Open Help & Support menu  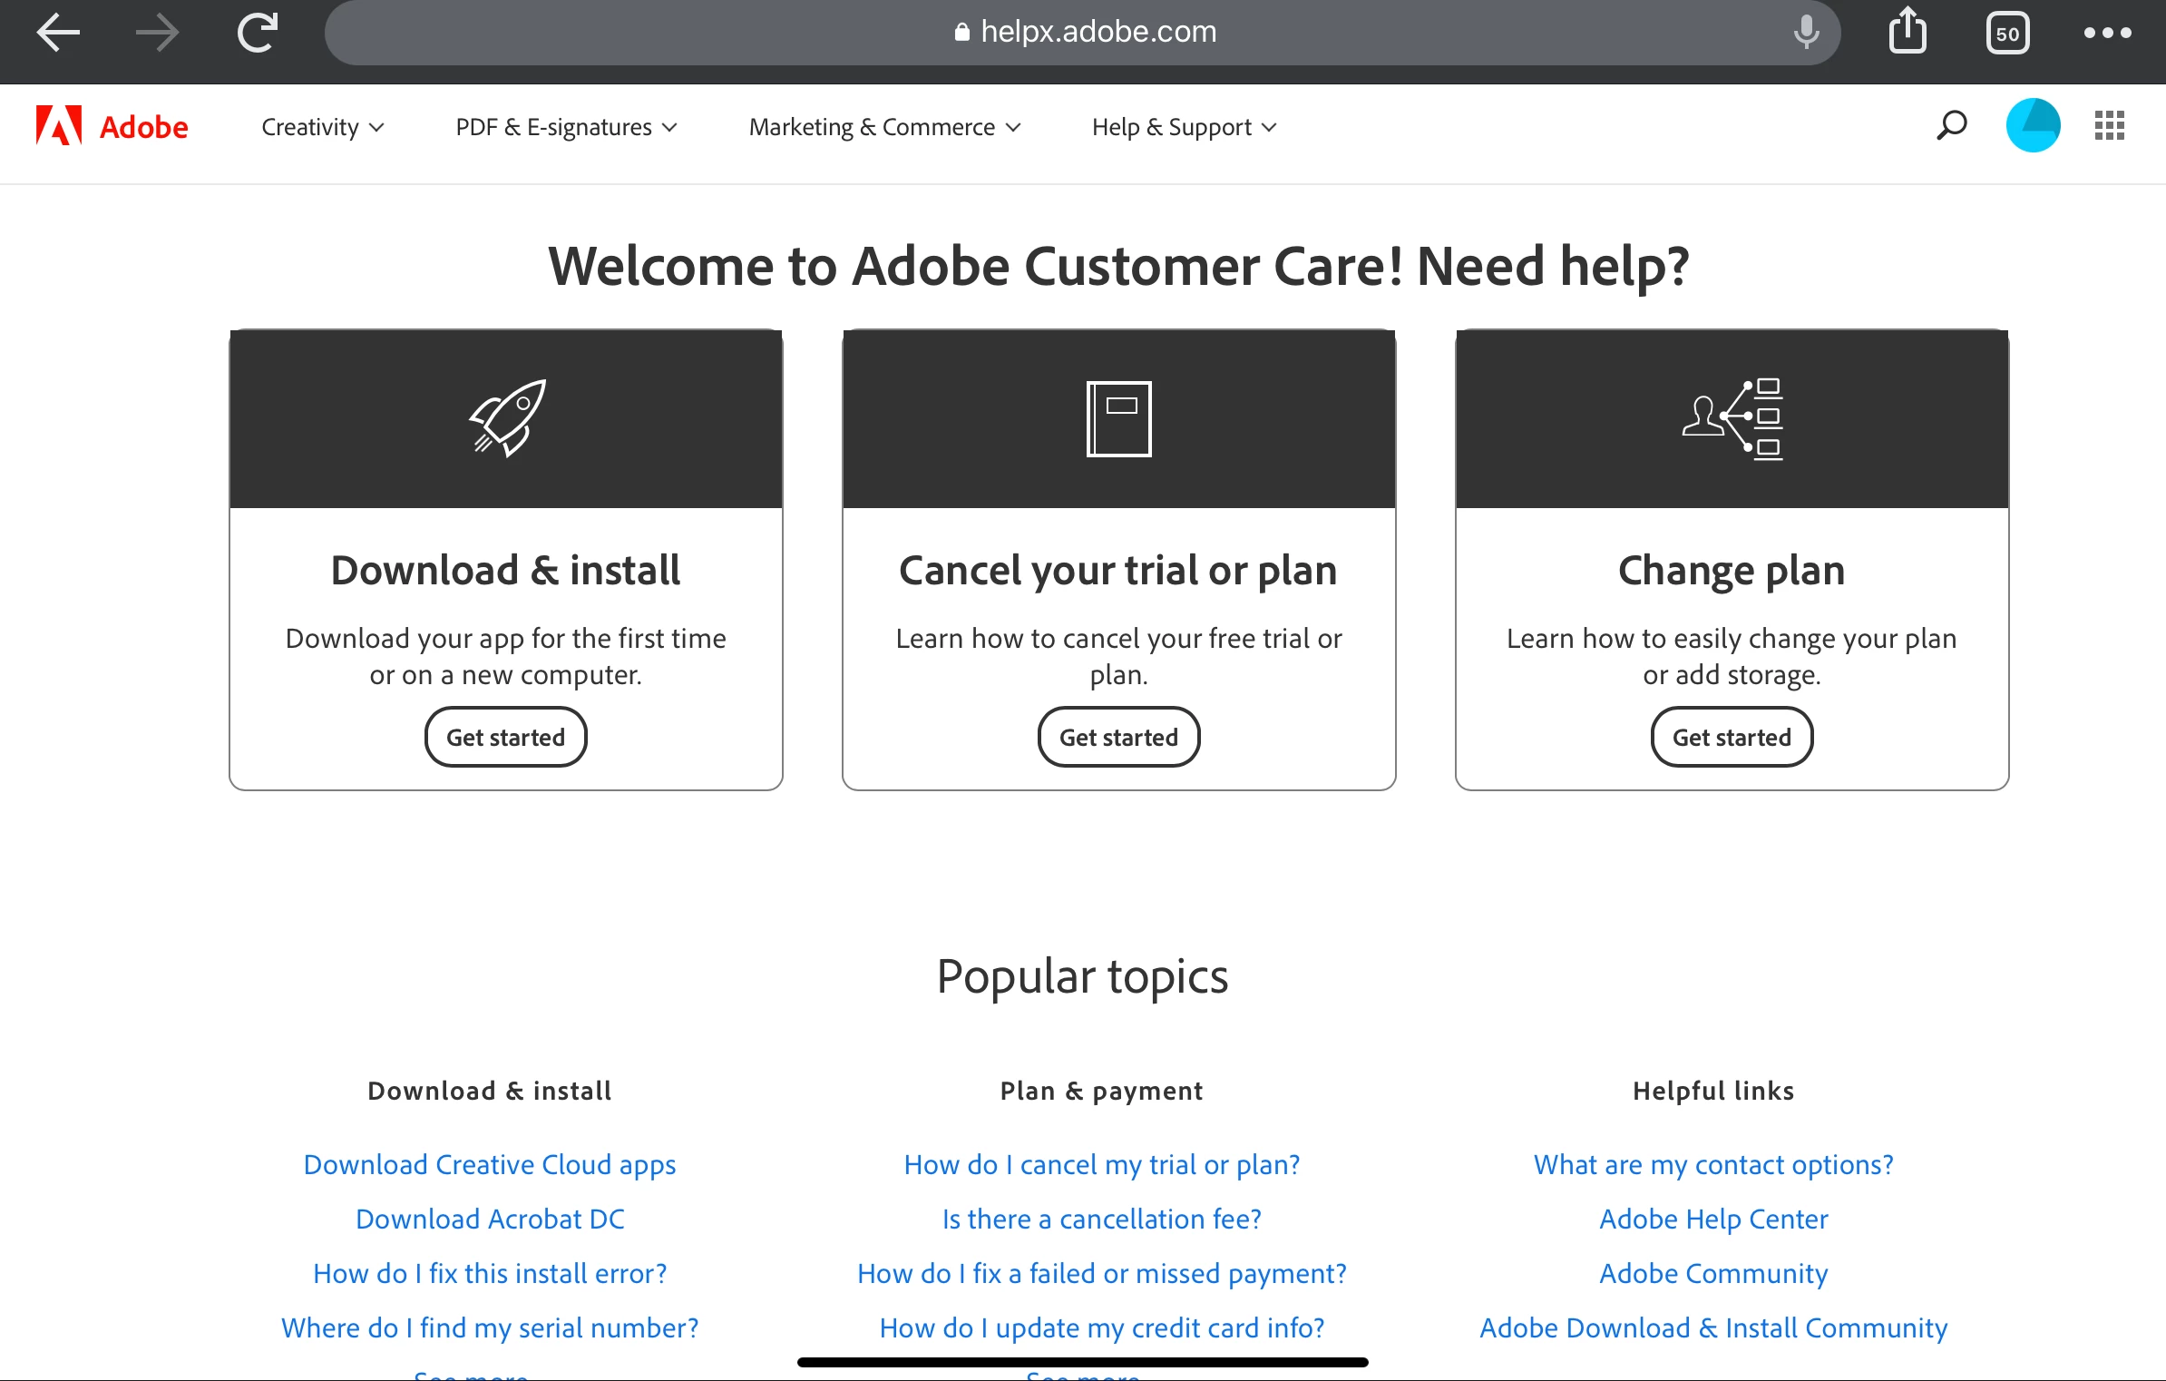pos(1184,127)
